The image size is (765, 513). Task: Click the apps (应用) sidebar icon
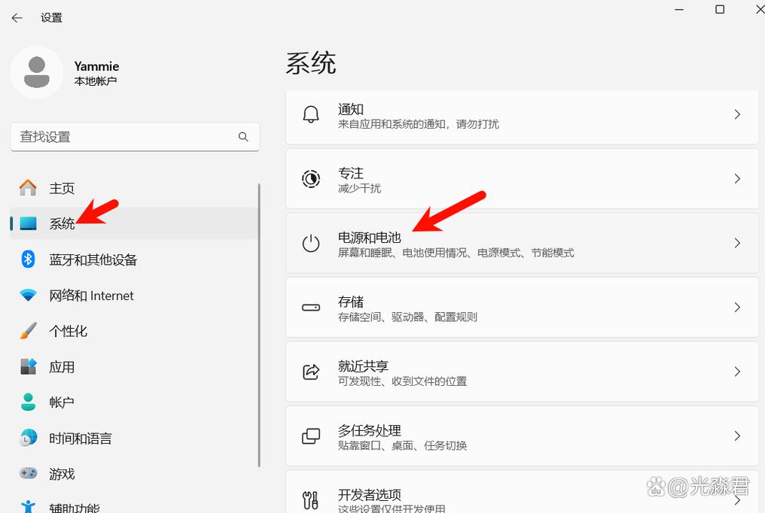pyautogui.click(x=27, y=366)
